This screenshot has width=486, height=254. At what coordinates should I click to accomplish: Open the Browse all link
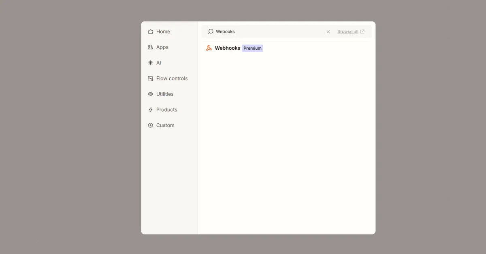click(x=349, y=31)
